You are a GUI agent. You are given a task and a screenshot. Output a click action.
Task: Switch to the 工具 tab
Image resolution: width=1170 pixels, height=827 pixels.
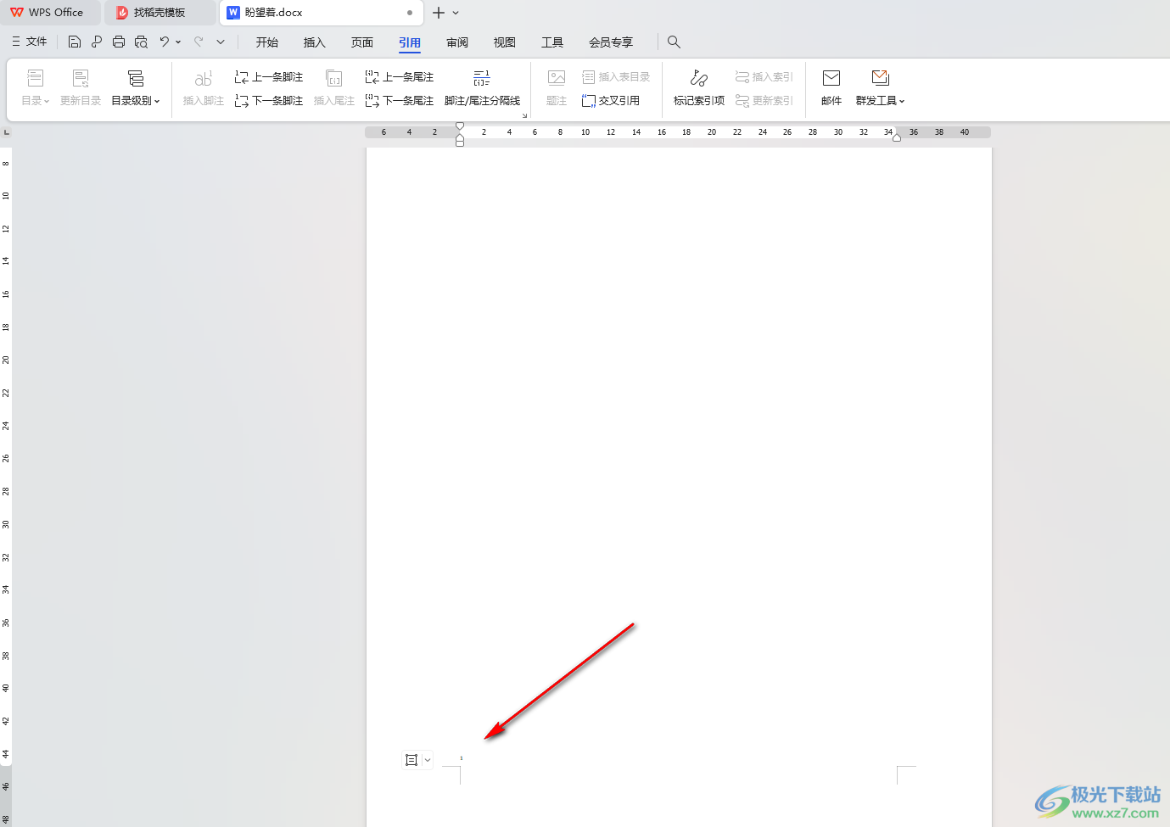coord(552,42)
